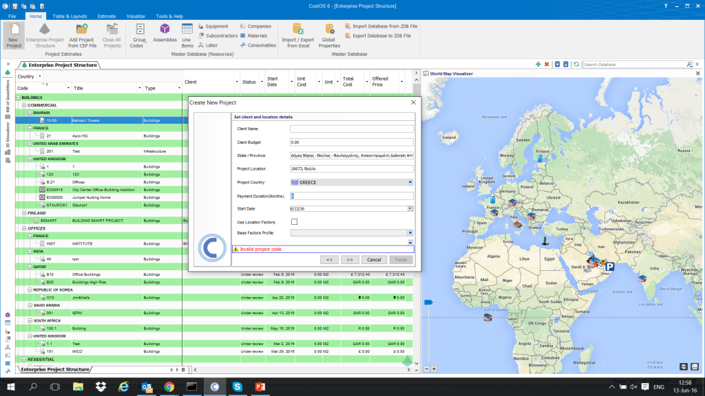
Task: Click Export Database to ZDB File
Action: coord(378,36)
